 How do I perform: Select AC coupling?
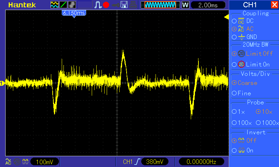coord(243,29)
